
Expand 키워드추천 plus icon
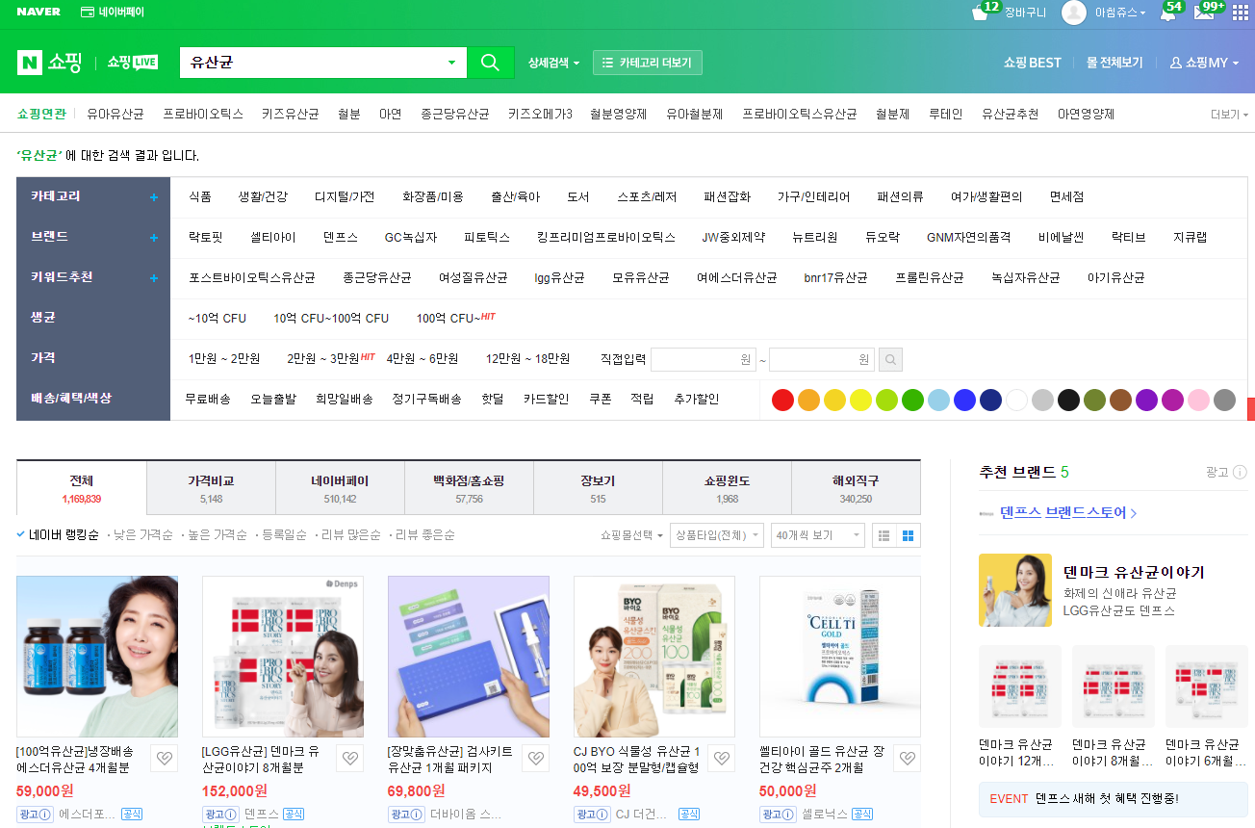point(153,278)
